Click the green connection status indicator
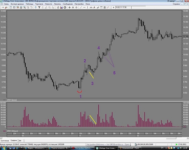Screen dimensions: 189x150 coord(177,144)
